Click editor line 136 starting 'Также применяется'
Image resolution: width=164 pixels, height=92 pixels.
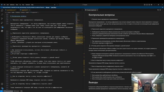coord(36,87)
